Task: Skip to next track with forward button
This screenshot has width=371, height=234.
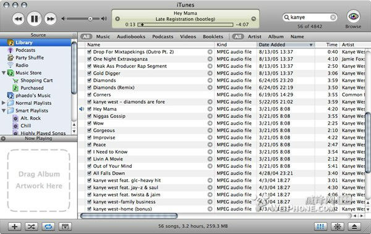Action: (51, 19)
